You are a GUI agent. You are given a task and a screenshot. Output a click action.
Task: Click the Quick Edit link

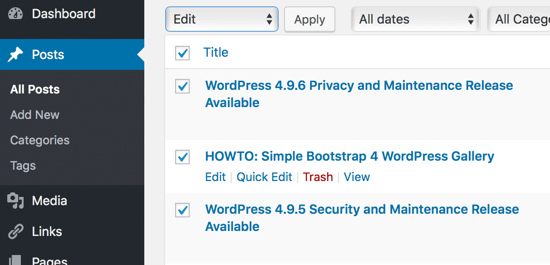(265, 177)
